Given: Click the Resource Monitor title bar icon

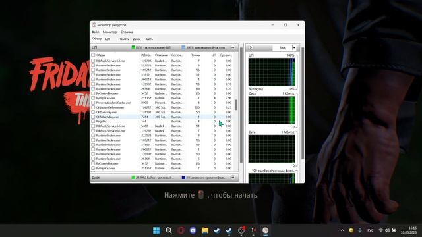Looking at the screenshot, I should (94, 25).
